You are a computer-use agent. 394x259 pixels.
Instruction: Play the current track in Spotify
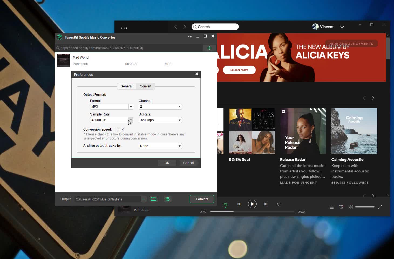(252, 204)
